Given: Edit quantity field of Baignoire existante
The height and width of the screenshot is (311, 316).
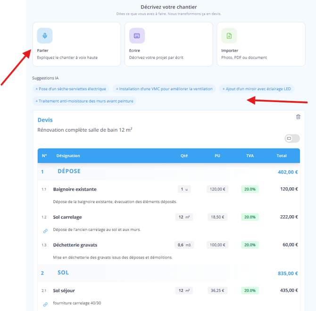Looking at the screenshot, I should tap(183, 189).
